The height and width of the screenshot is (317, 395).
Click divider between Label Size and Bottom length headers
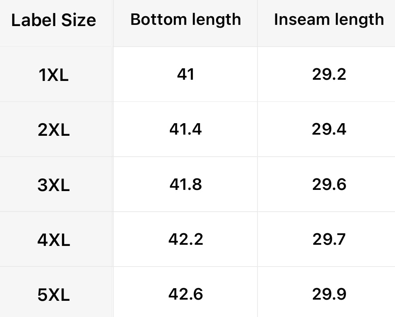113,23
